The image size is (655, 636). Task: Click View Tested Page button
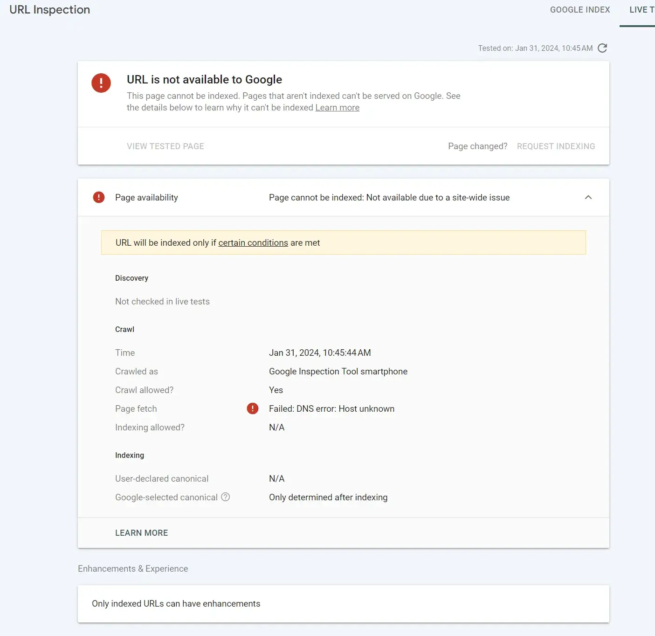pos(165,146)
